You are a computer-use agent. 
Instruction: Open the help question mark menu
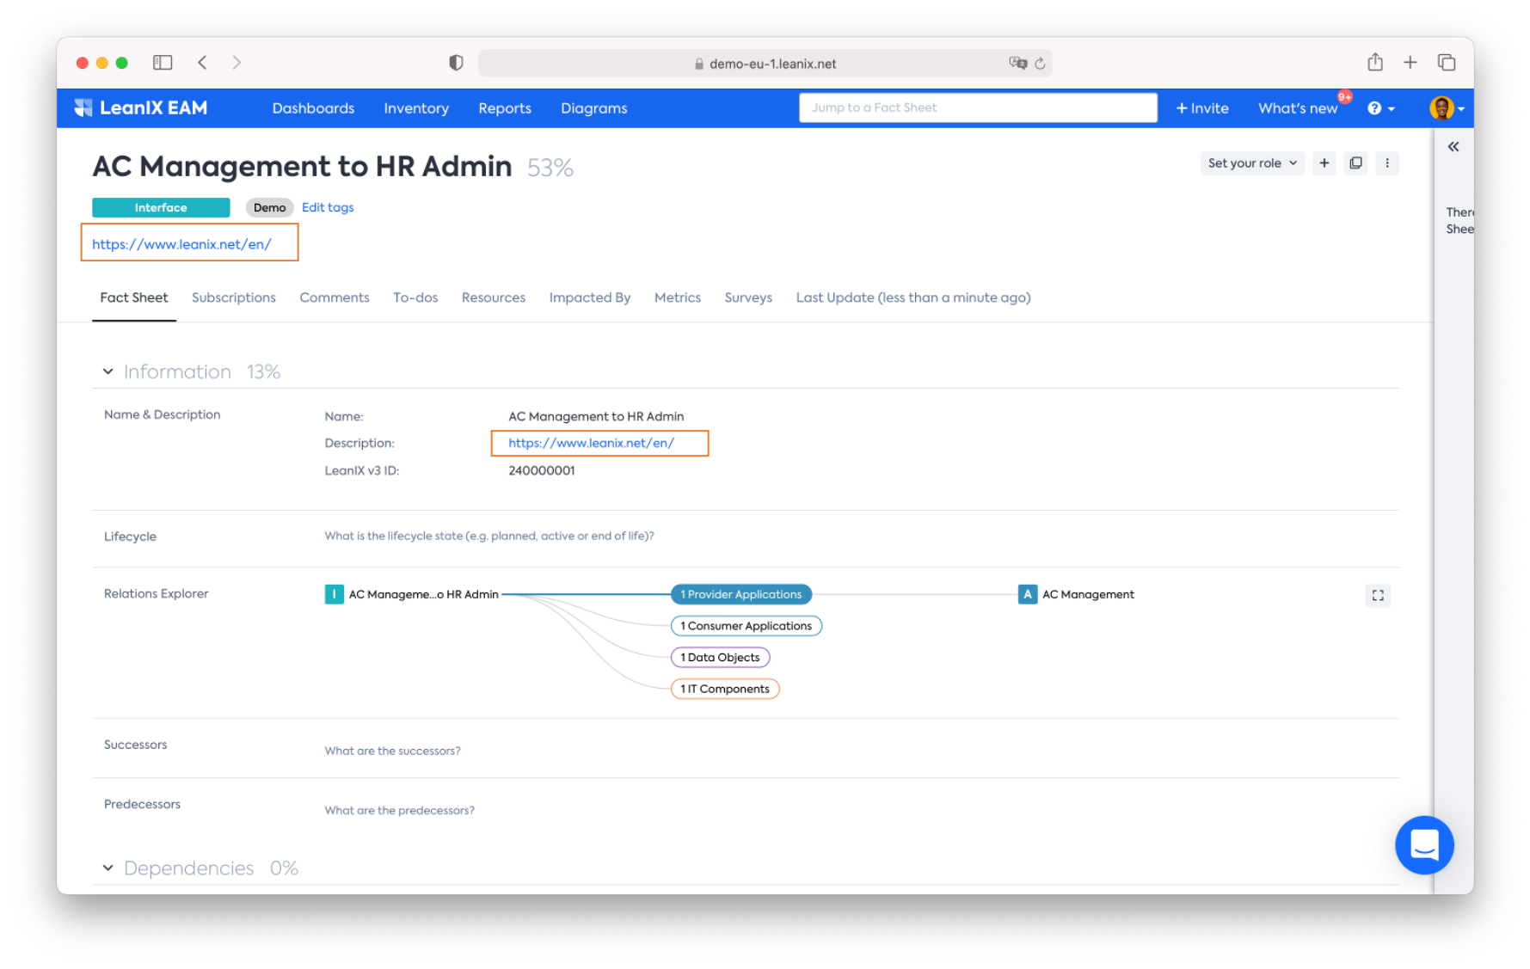click(1380, 108)
